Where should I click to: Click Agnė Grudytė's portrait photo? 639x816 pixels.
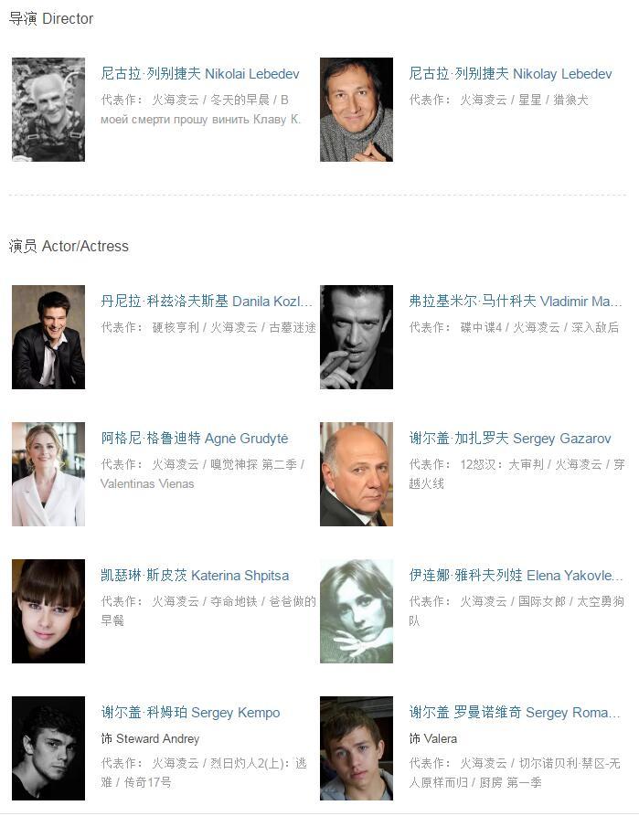pos(48,474)
